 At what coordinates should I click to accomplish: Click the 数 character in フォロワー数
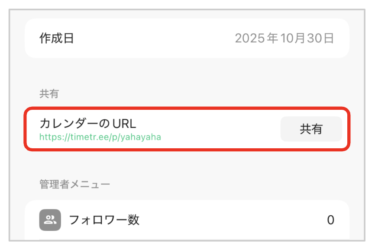[x=134, y=220]
